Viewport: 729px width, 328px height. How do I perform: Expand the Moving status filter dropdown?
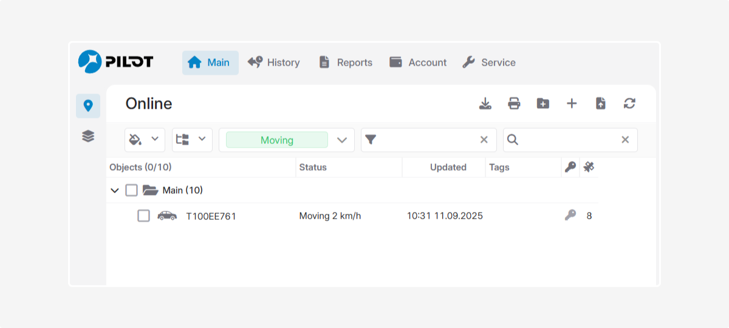coord(341,140)
